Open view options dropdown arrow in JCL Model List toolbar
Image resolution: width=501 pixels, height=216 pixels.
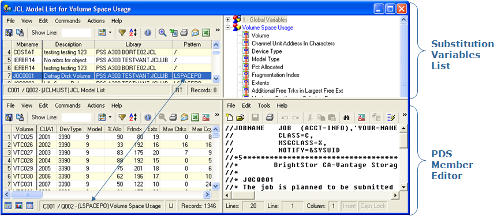coord(110,32)
